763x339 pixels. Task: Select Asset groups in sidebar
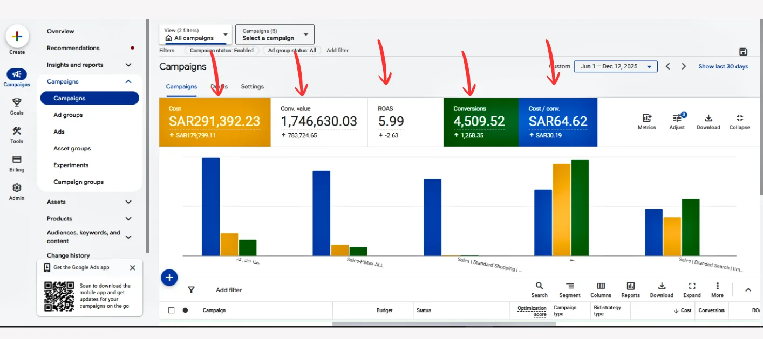(x=72, y=148)
